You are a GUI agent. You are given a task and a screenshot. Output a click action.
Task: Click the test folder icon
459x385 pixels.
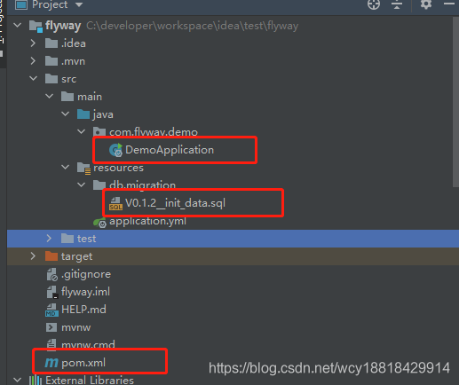67,239
